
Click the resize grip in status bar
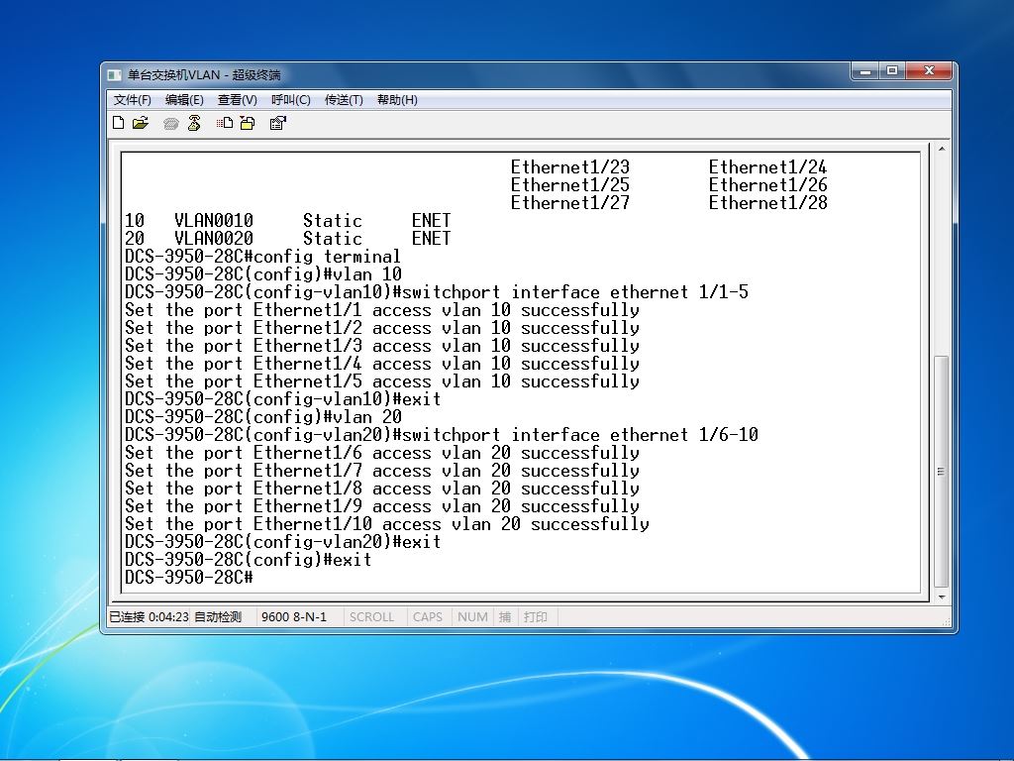tap(946, 622)
